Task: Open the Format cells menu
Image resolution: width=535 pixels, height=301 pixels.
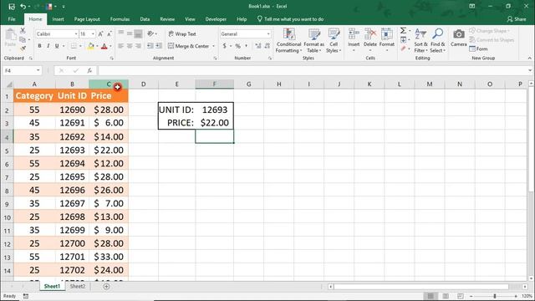Action: [x=386, y=40]
